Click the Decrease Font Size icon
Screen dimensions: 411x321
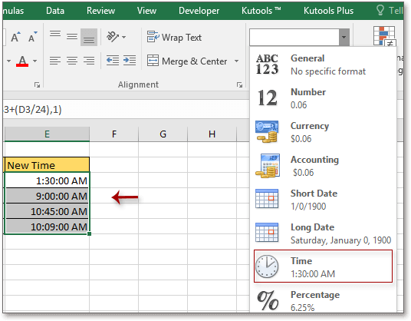click(33, 38)
